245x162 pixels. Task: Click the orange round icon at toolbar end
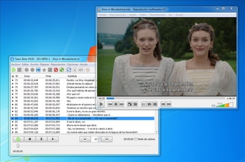(87, 70)
